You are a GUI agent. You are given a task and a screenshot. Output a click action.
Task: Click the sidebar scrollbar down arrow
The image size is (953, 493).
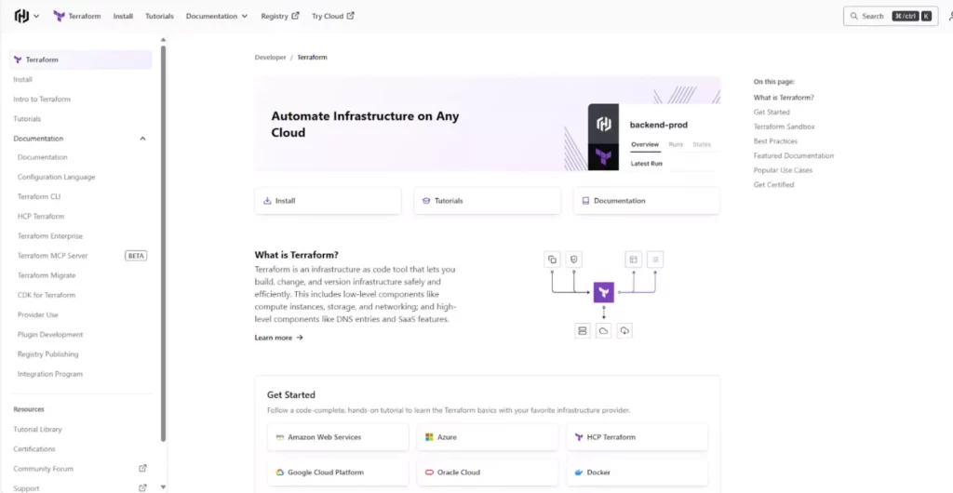coord(164,486)
